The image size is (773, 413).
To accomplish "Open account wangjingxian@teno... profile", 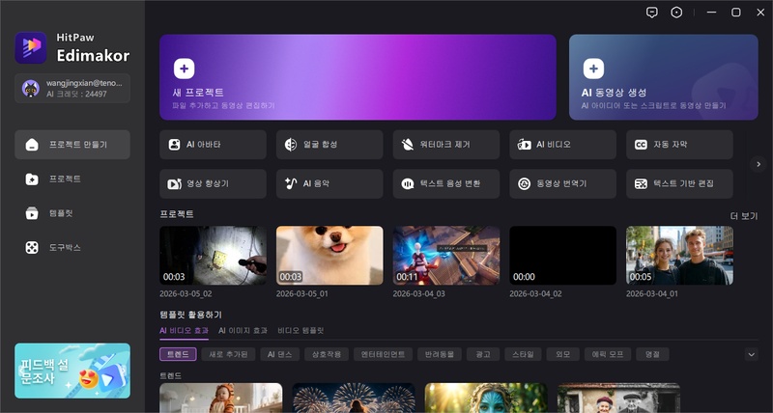I will click(x=72, y=88).
